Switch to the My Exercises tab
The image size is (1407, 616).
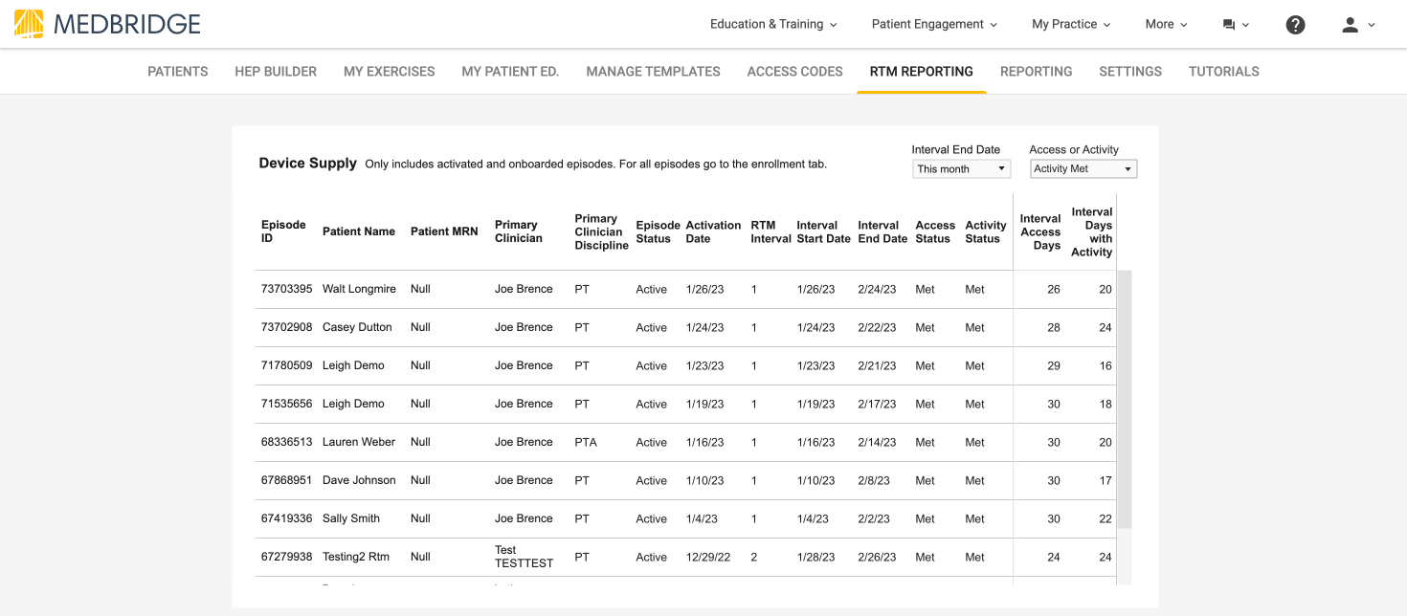(x=389, y=71)
